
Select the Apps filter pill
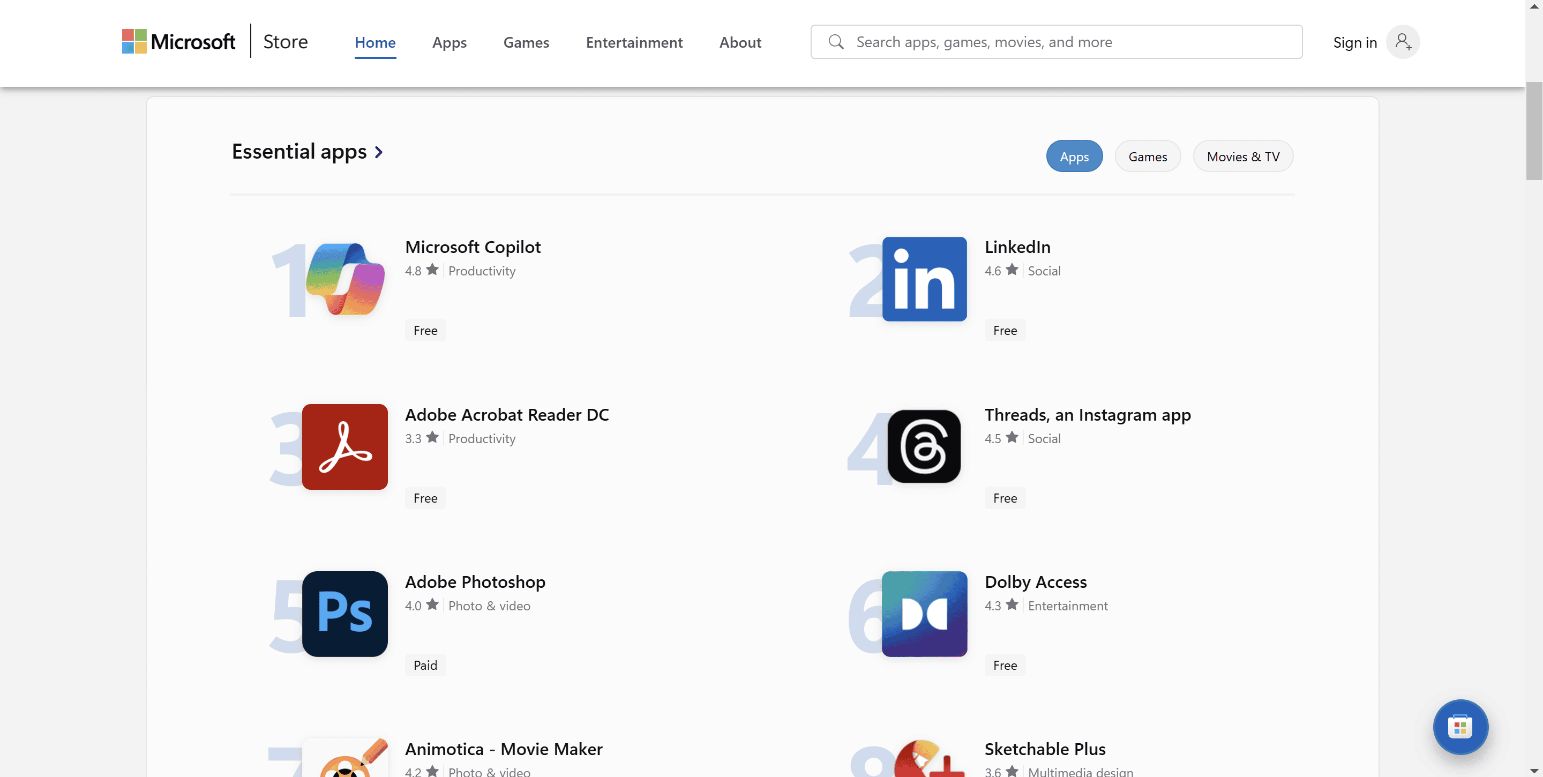coord(1074,156)
